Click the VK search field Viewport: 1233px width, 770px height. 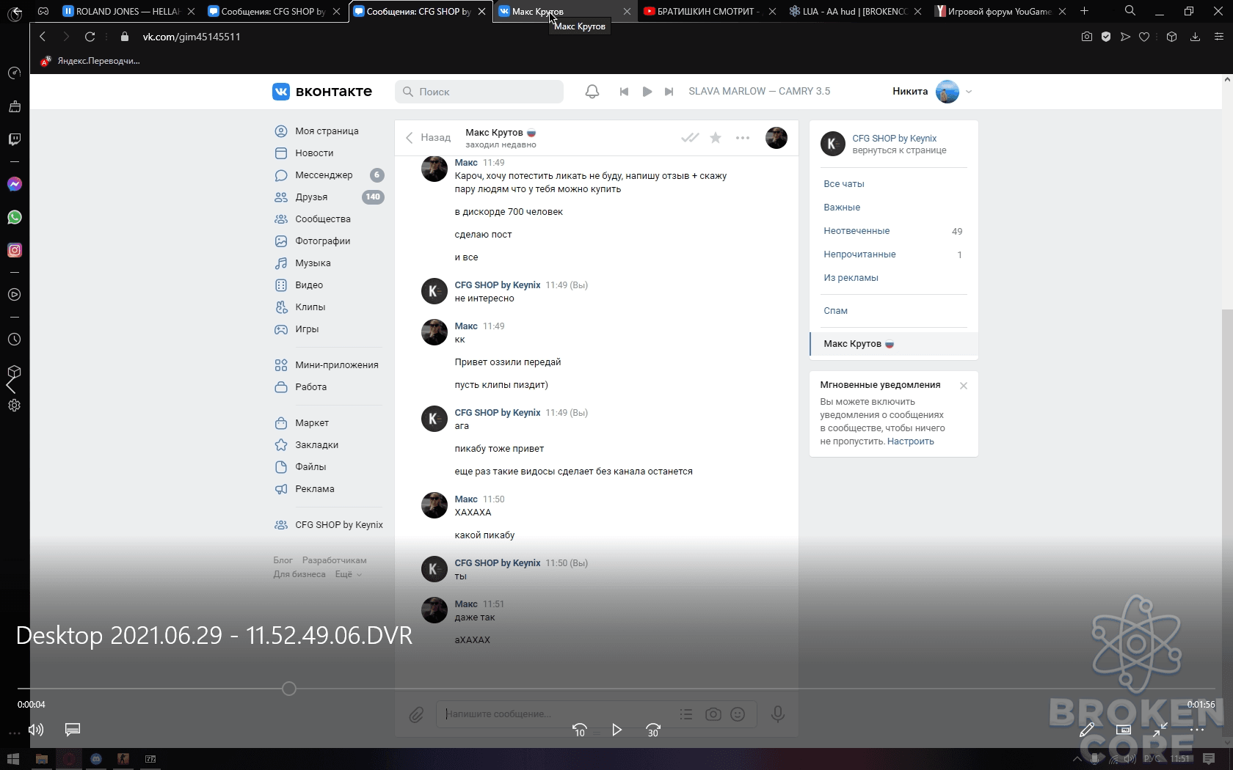tap(479, 92)
